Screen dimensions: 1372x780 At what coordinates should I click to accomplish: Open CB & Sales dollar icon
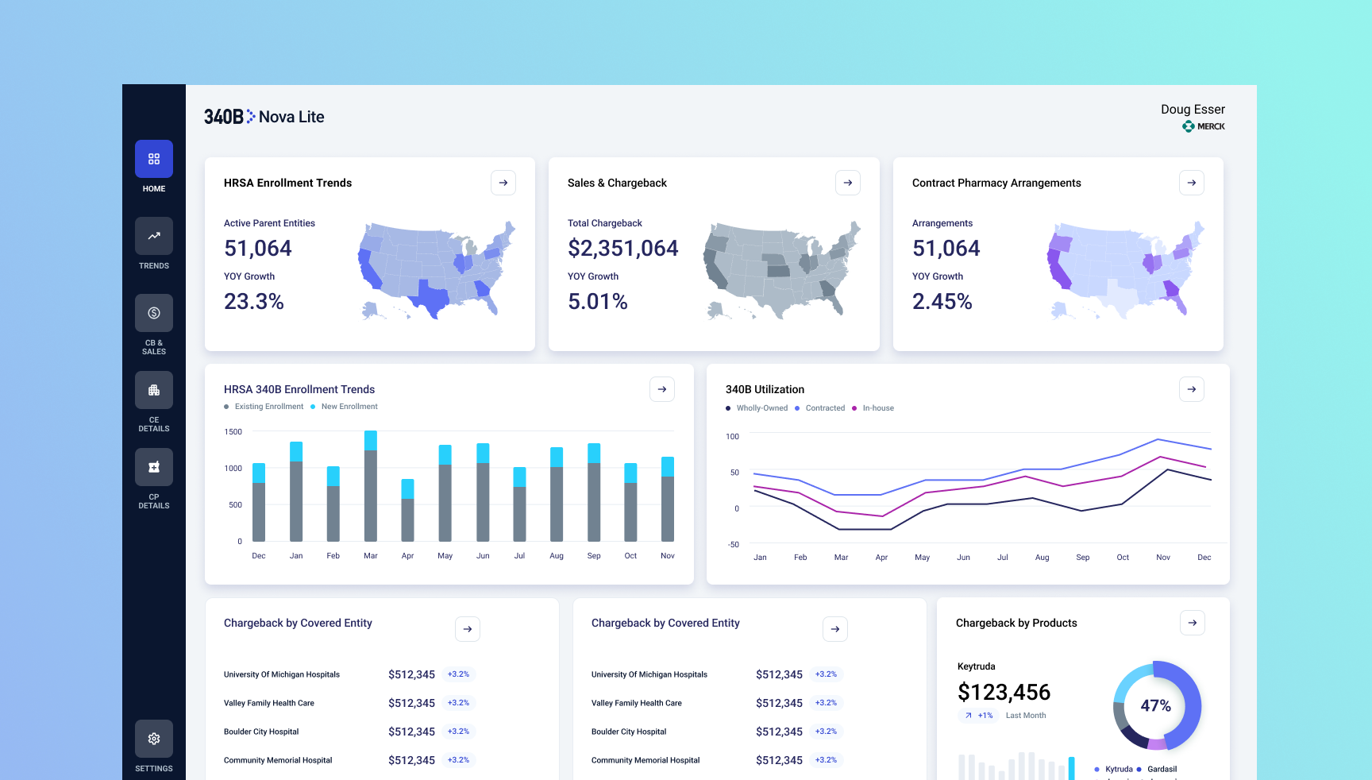point(154,313)
